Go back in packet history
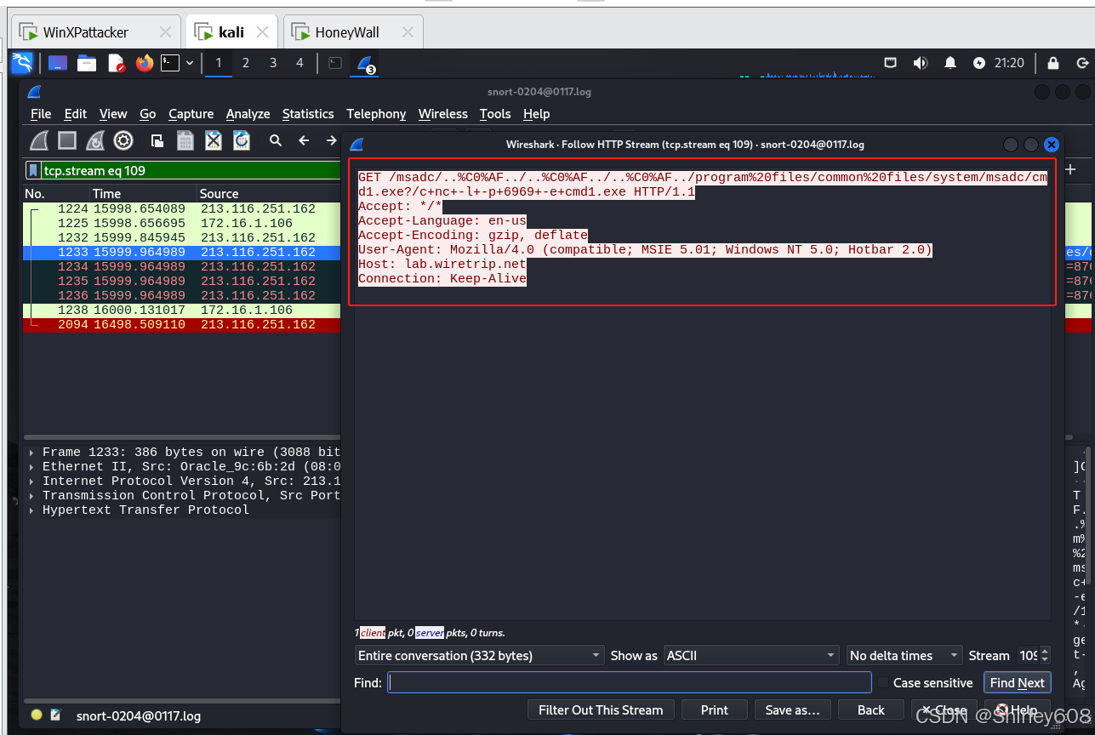 pyautogui.click(x=304, y=140)
